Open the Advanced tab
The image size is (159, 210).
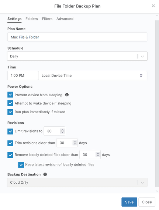coord(65,19)
